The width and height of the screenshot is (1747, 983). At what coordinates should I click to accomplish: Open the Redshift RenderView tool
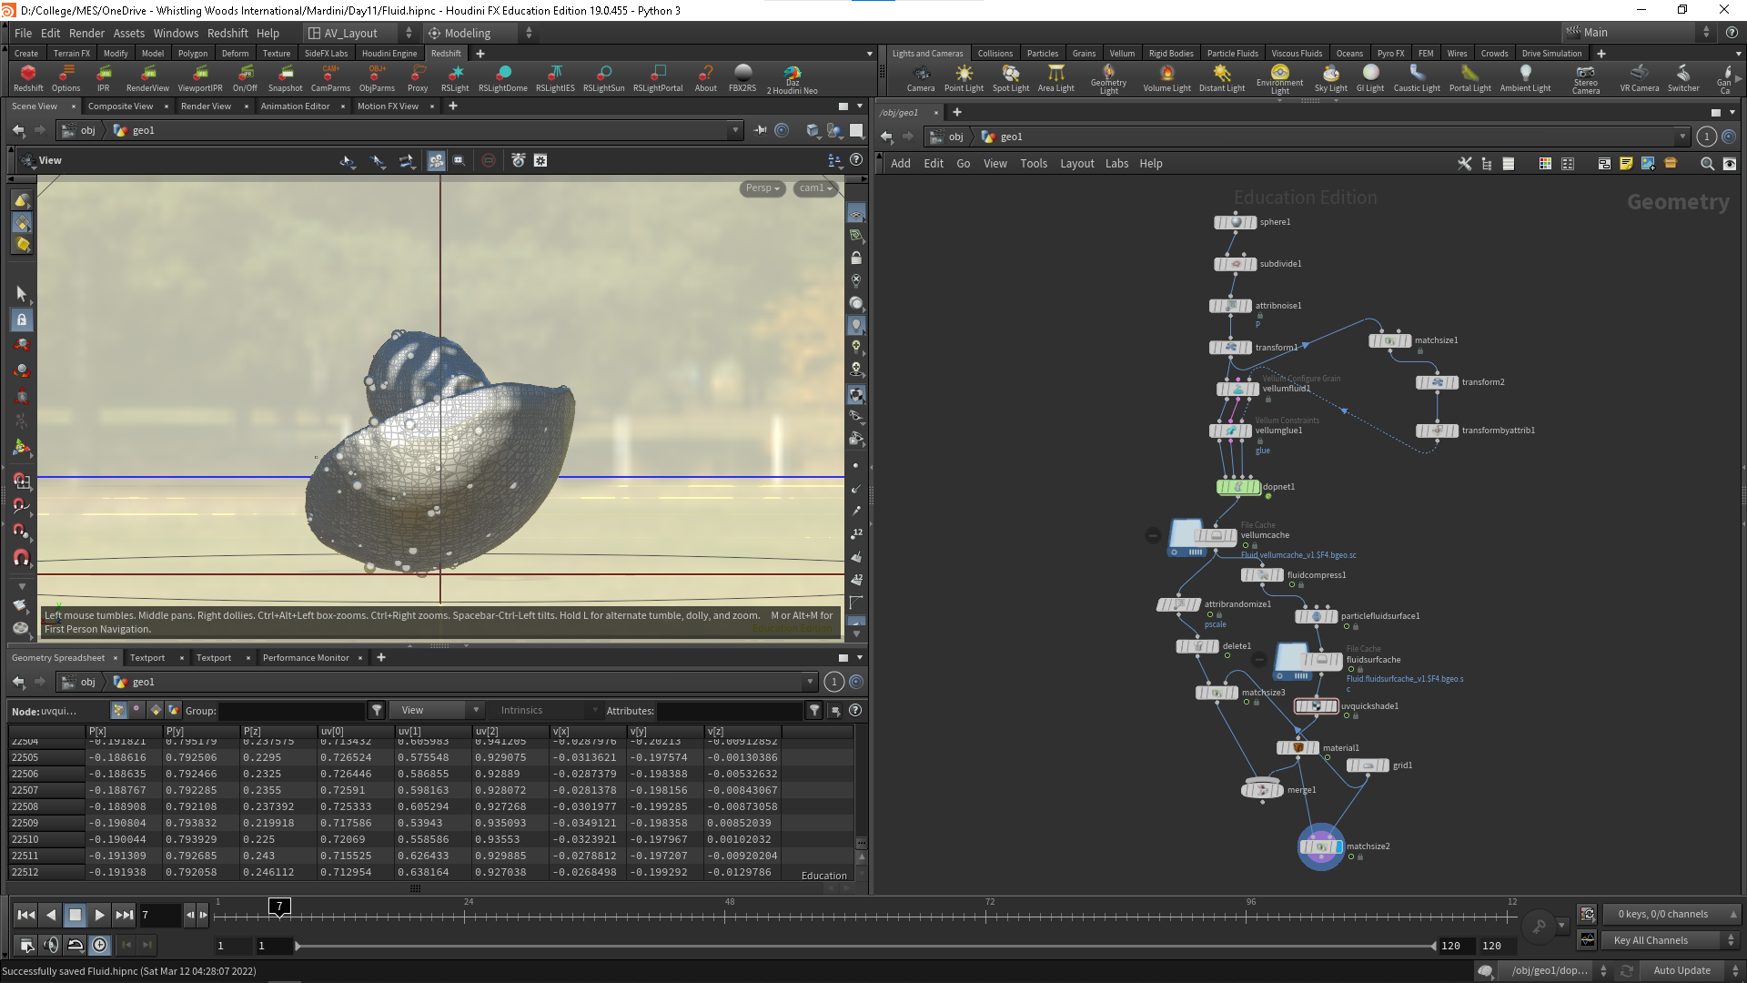tap(147, 77)
